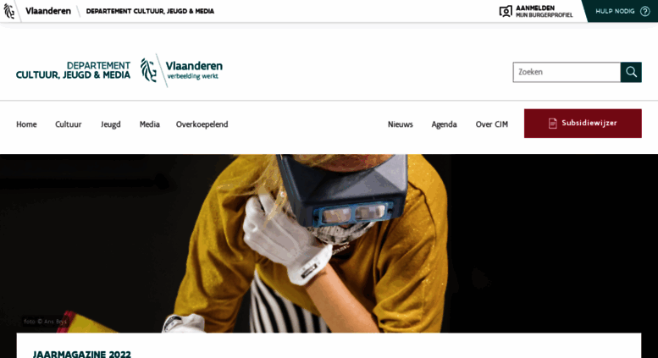Click the Departement Cultuur, Jeugd & Media logo
Viewport: 658px width, 358px height.
pos(73,70)
